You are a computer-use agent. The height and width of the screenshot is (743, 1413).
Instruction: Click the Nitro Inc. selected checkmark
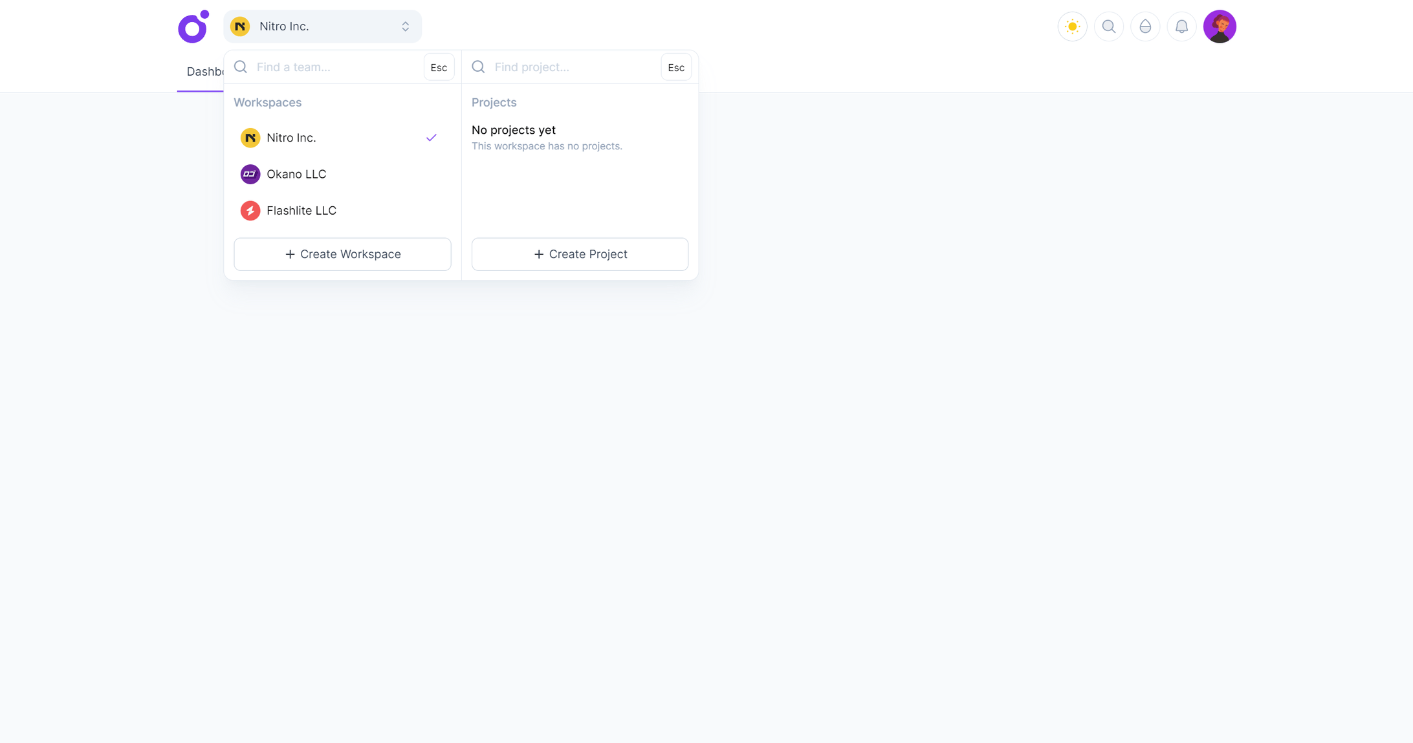[431, 138]
